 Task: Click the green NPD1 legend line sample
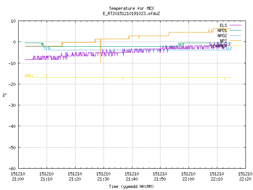click(235, 30)
